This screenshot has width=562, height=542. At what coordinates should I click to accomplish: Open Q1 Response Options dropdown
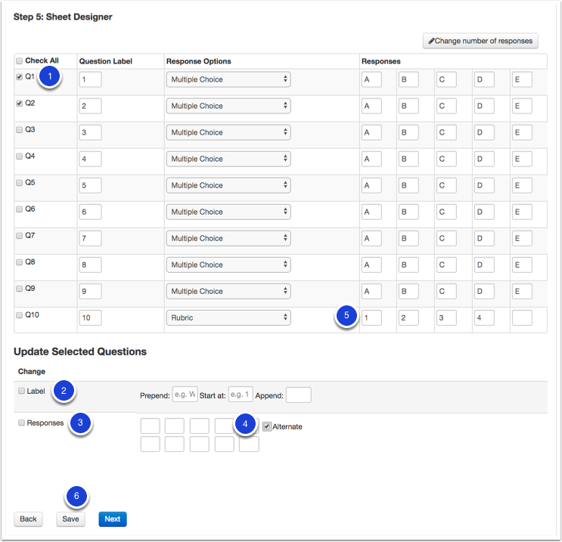pos(228,79)
